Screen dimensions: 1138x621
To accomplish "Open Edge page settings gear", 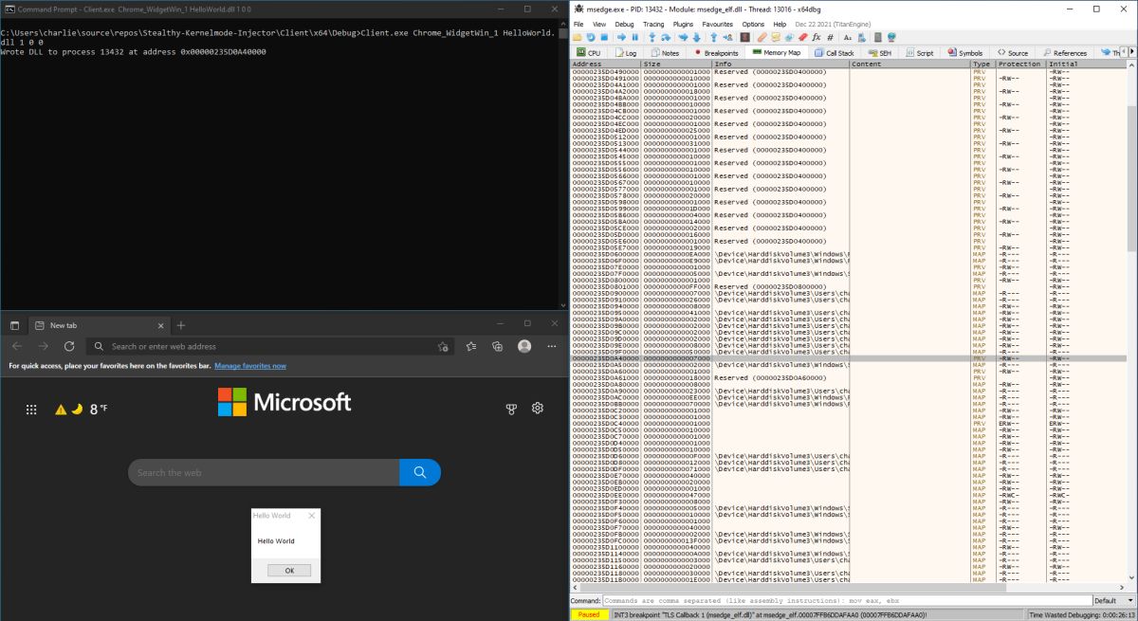I will 538,409.
